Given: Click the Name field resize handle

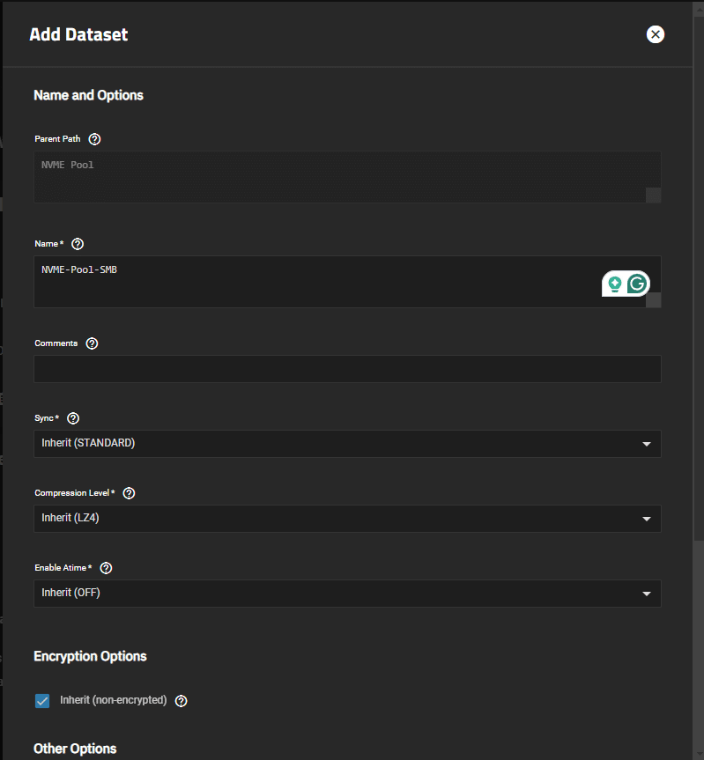Looking at the screenshot, I should pos(653,300).
